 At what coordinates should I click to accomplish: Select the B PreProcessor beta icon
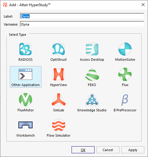(x=125, y=100)
